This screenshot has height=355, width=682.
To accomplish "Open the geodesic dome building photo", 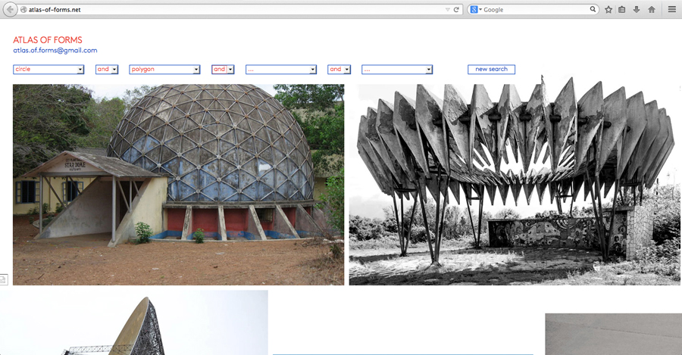I will (178, 184).
